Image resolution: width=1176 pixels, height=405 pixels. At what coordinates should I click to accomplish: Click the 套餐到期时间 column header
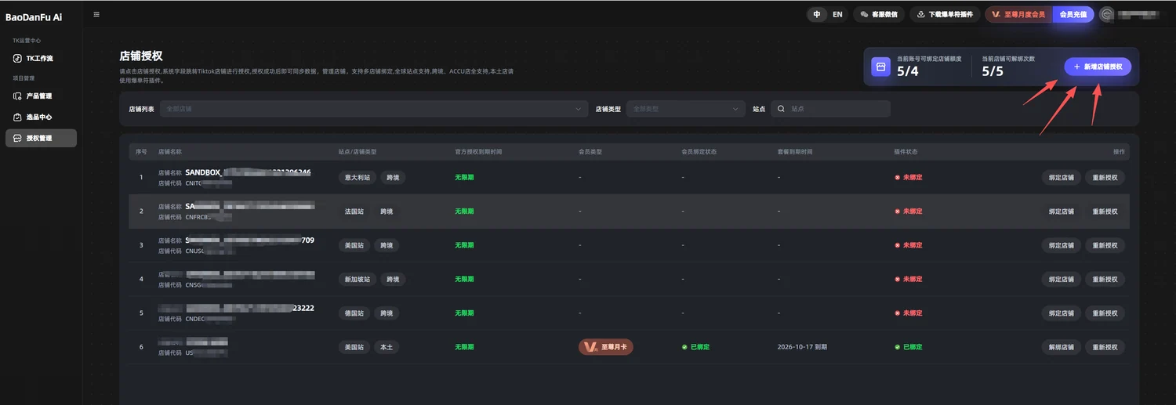(795, 151)
